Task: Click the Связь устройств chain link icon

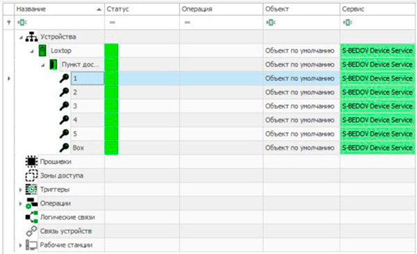Action: (31, 231)
